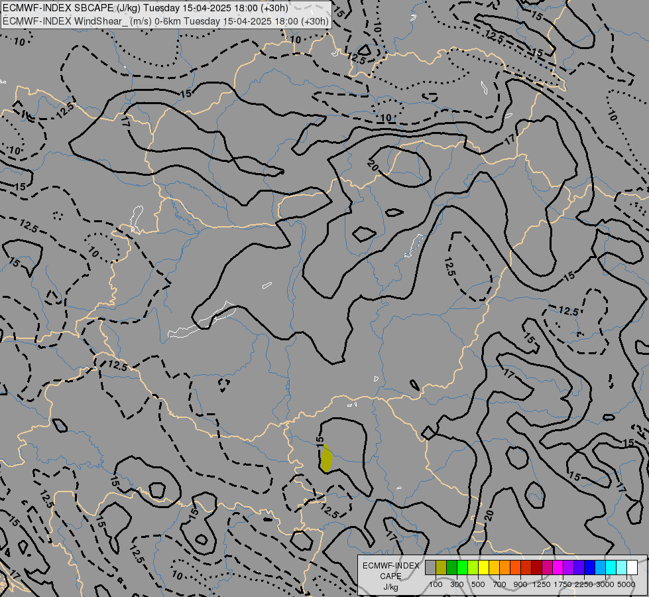Click the WindShear 0-6km title line
The width and height of the screenshot is (649, 597).
tap(166, 21)
